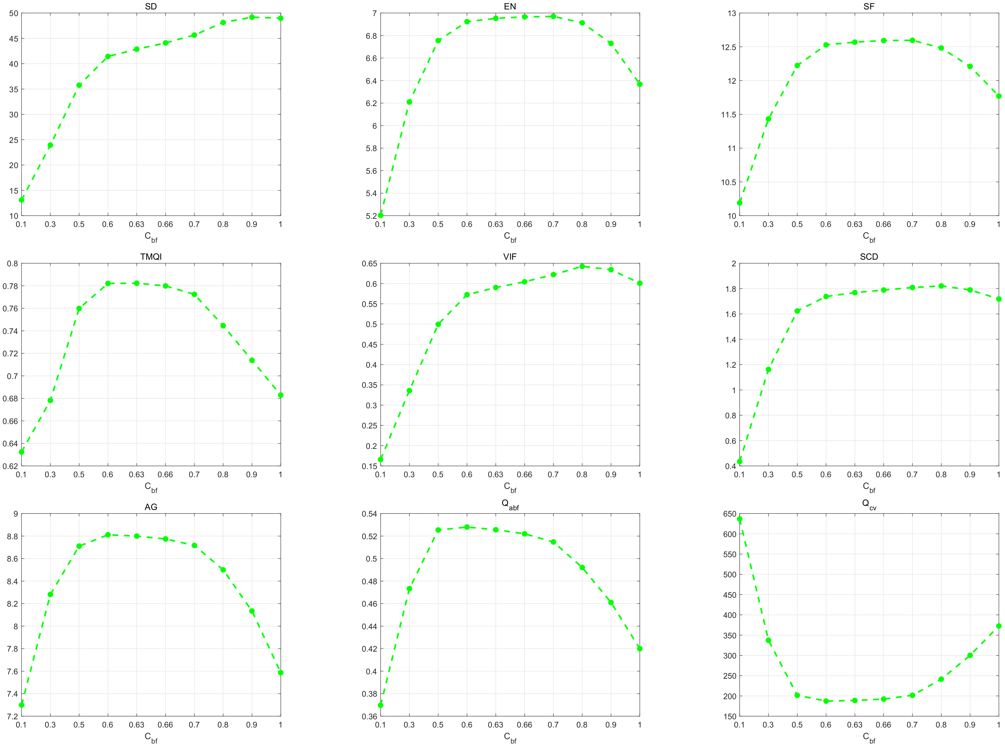
Task: Click the last data point at 1 in SF plot
Action: (998, 96)
